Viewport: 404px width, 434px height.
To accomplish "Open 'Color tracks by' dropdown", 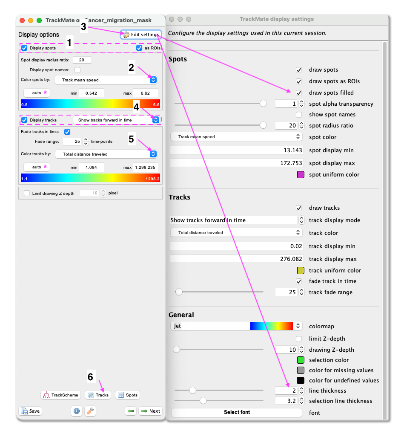I will click(106, 154).
